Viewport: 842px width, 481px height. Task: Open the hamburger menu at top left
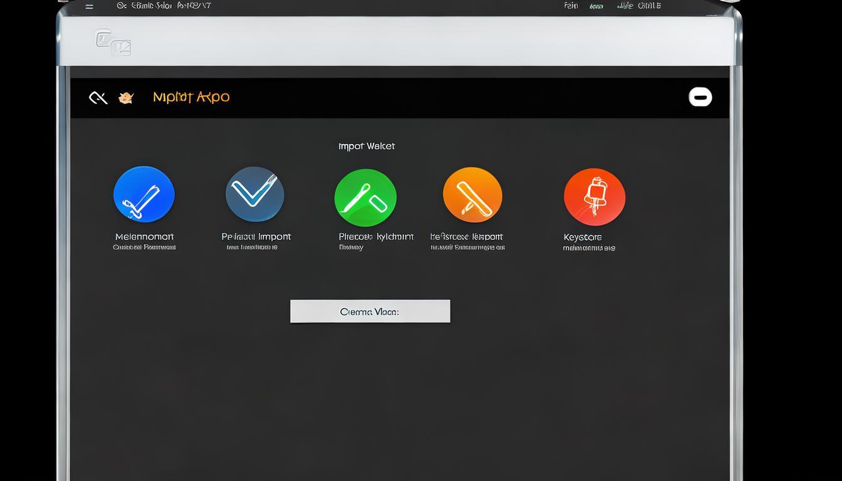90,6
